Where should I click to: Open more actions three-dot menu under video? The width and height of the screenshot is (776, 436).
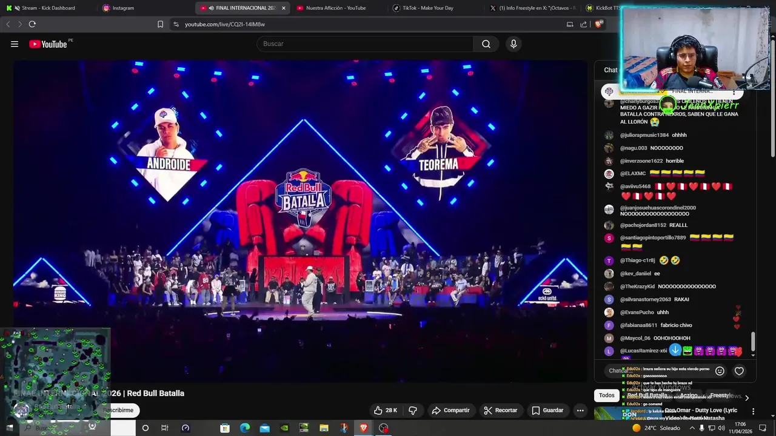[580, 410]
